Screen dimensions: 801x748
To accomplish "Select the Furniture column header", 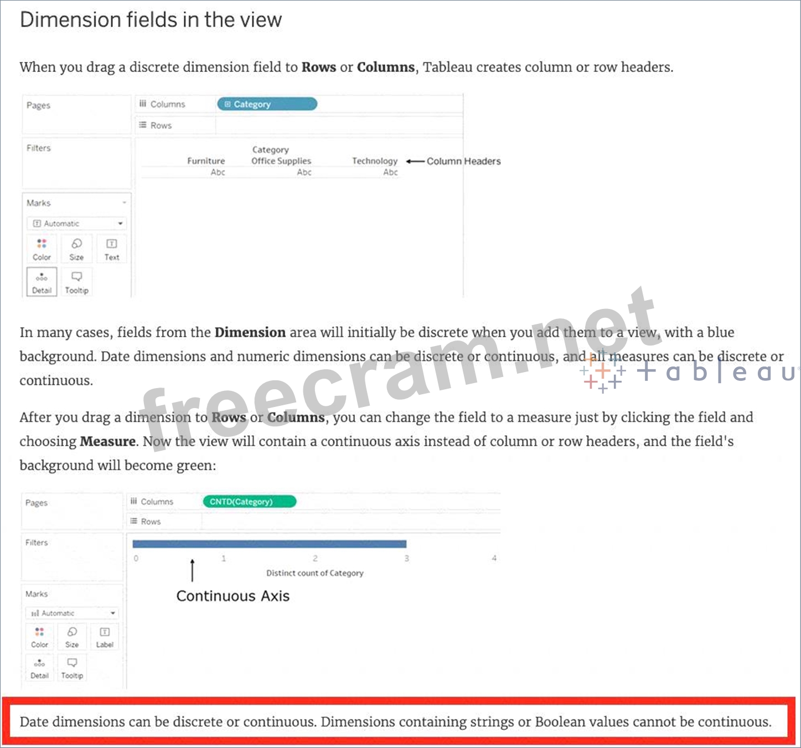I will pyautogui.click(x=206, y=161).
